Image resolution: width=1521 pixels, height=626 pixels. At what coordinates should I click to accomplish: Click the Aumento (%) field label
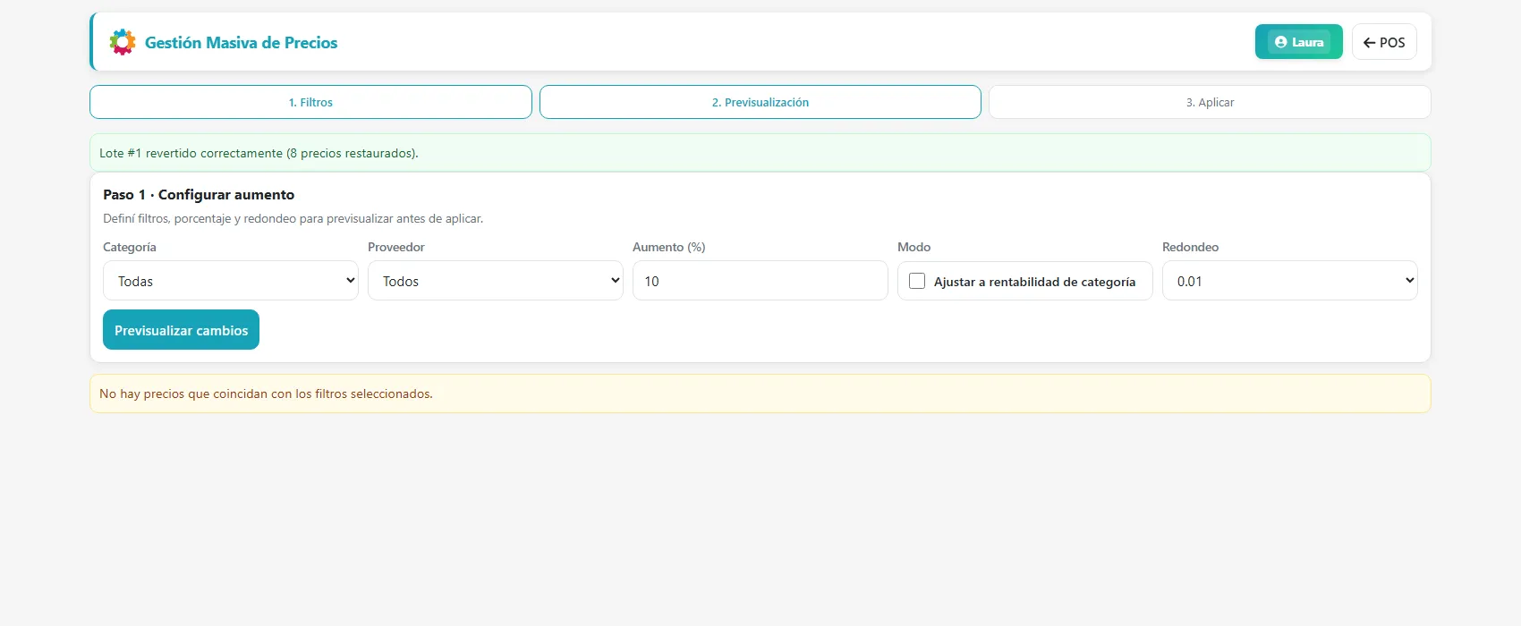coord(669,247)
